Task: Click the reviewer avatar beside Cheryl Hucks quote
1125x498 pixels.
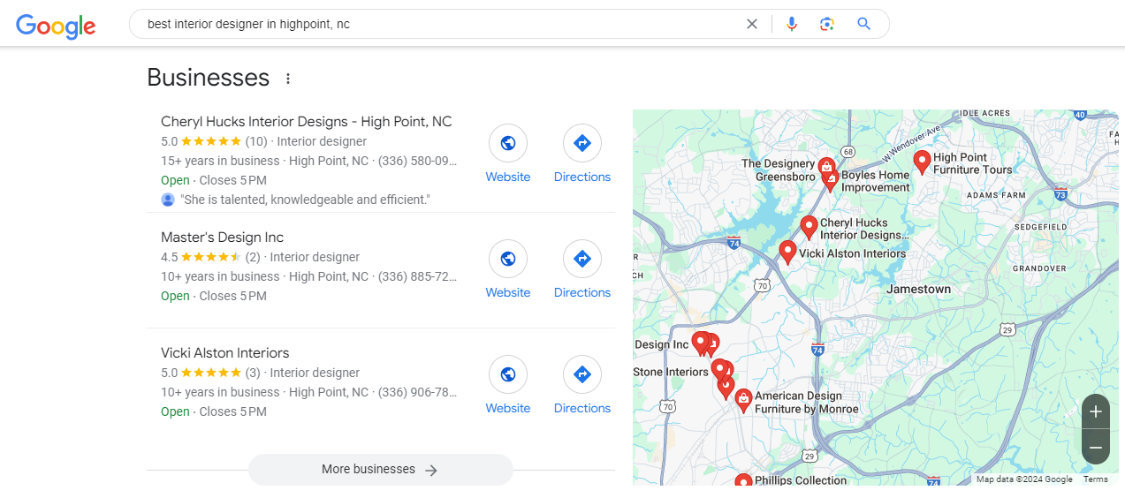Action: [168, 200]
